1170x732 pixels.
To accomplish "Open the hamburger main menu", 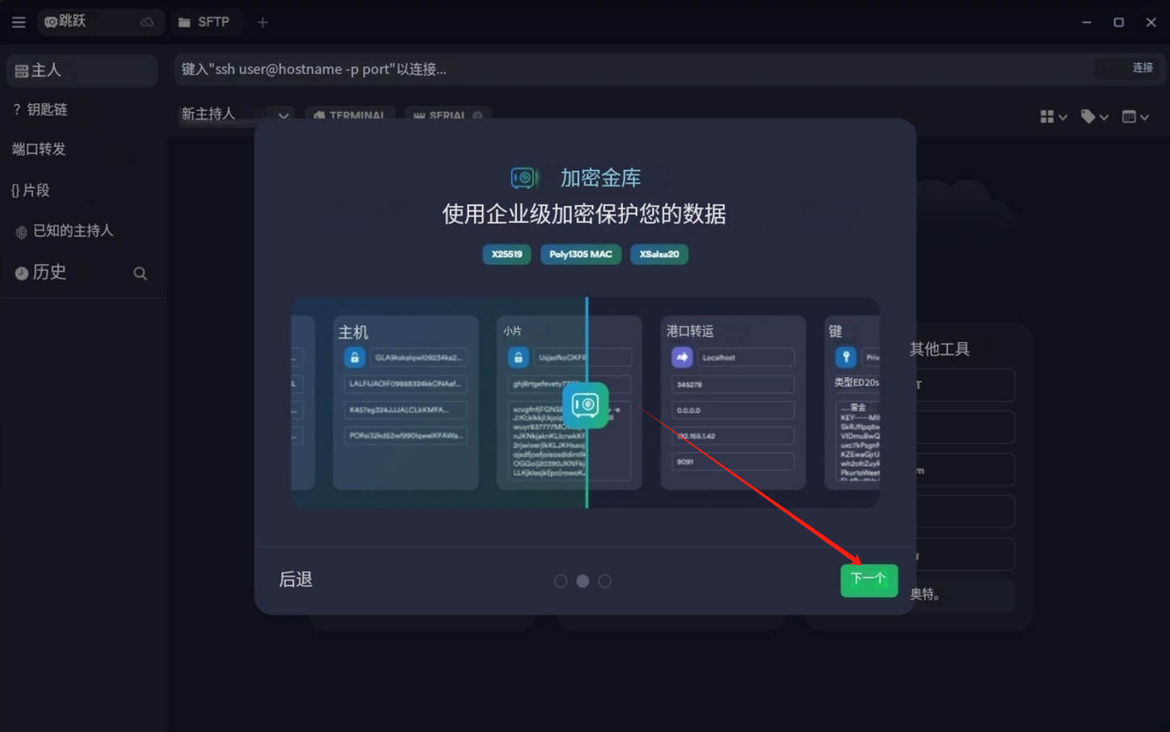I will click(x=19, y=23).
